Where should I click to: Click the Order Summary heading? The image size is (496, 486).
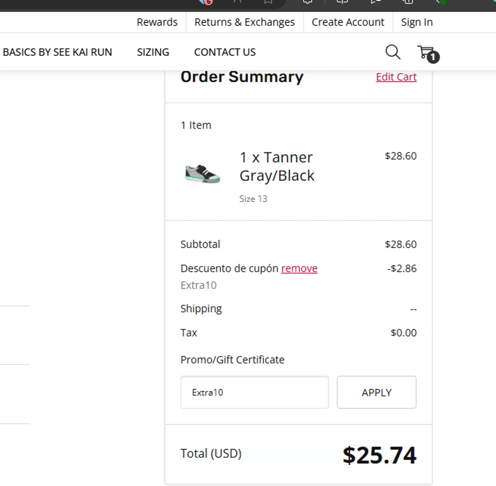(x=242, y=77)
